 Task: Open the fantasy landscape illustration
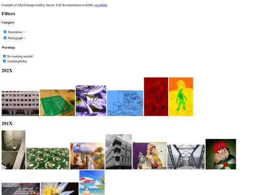point(87,156)
